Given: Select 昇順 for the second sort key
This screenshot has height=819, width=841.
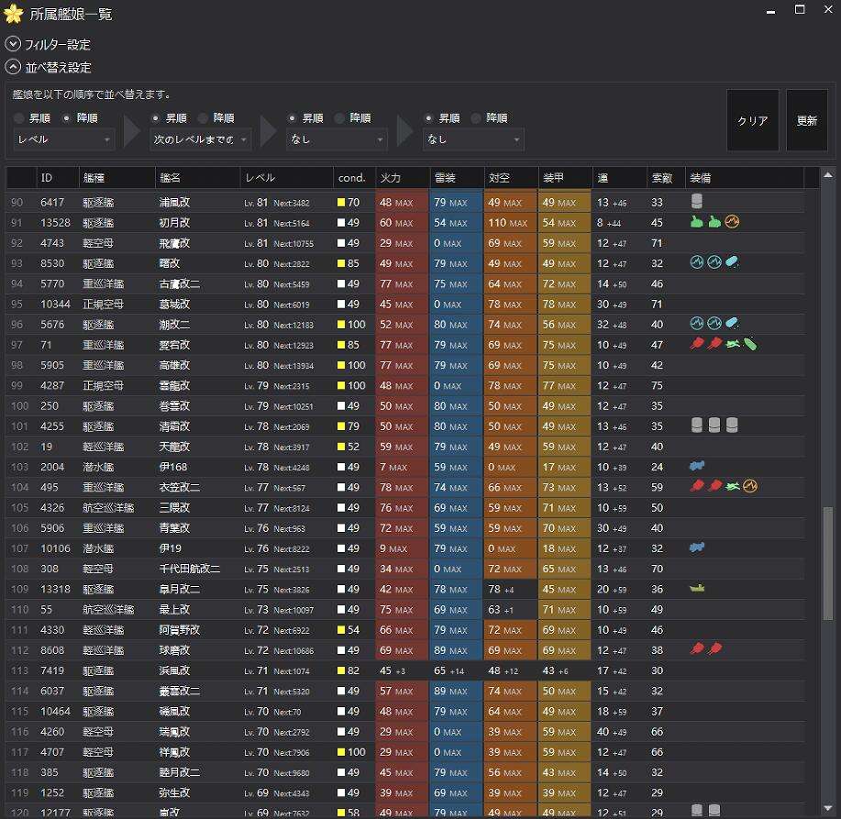Looking at the screenshot, I should pyautogui.click(x=170, y=118).
